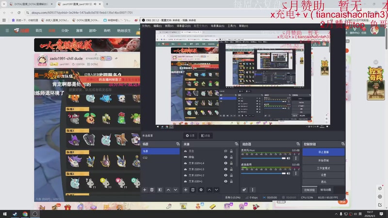
Task: Open mixer panel three-dot menu at bottom
Action: (x=252, y=190)
